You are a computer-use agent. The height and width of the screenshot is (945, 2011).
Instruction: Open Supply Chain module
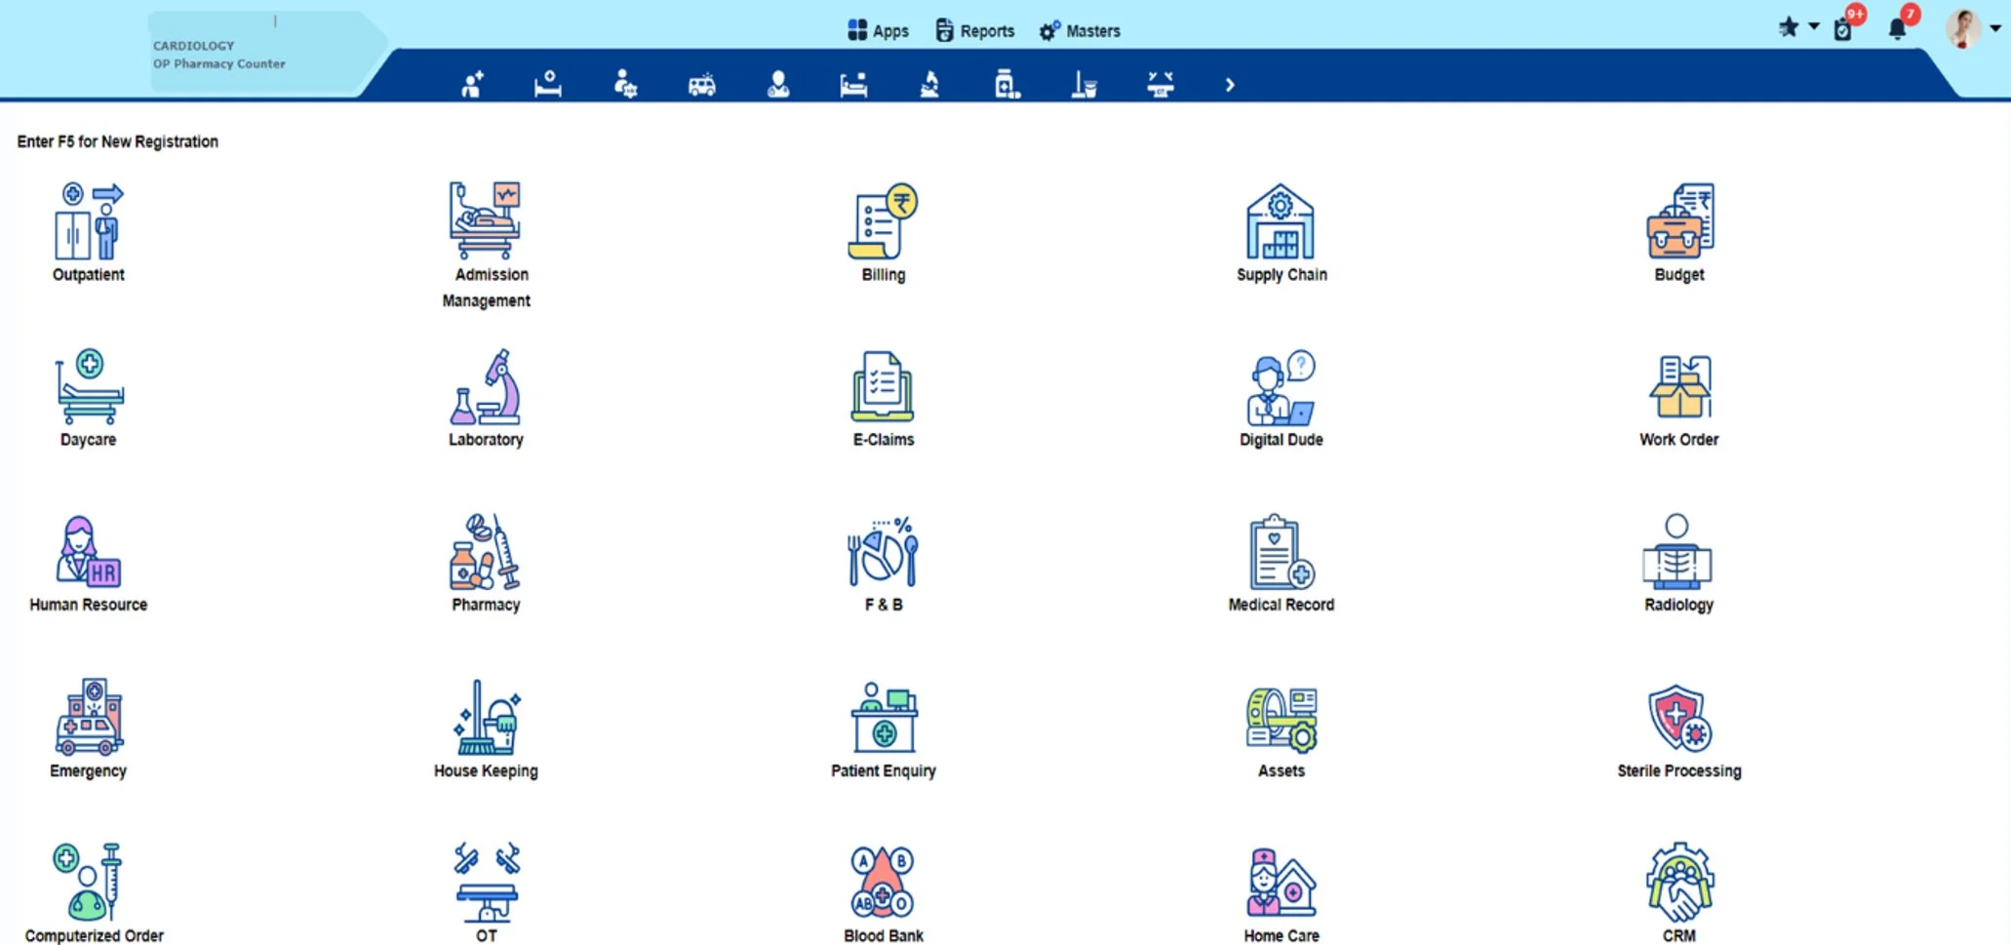coord(1282,232)
